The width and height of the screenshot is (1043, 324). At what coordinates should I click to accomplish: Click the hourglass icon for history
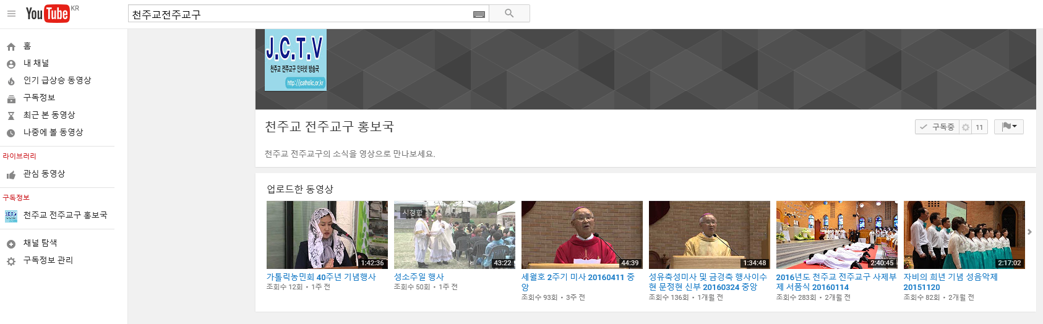point(11,116)
